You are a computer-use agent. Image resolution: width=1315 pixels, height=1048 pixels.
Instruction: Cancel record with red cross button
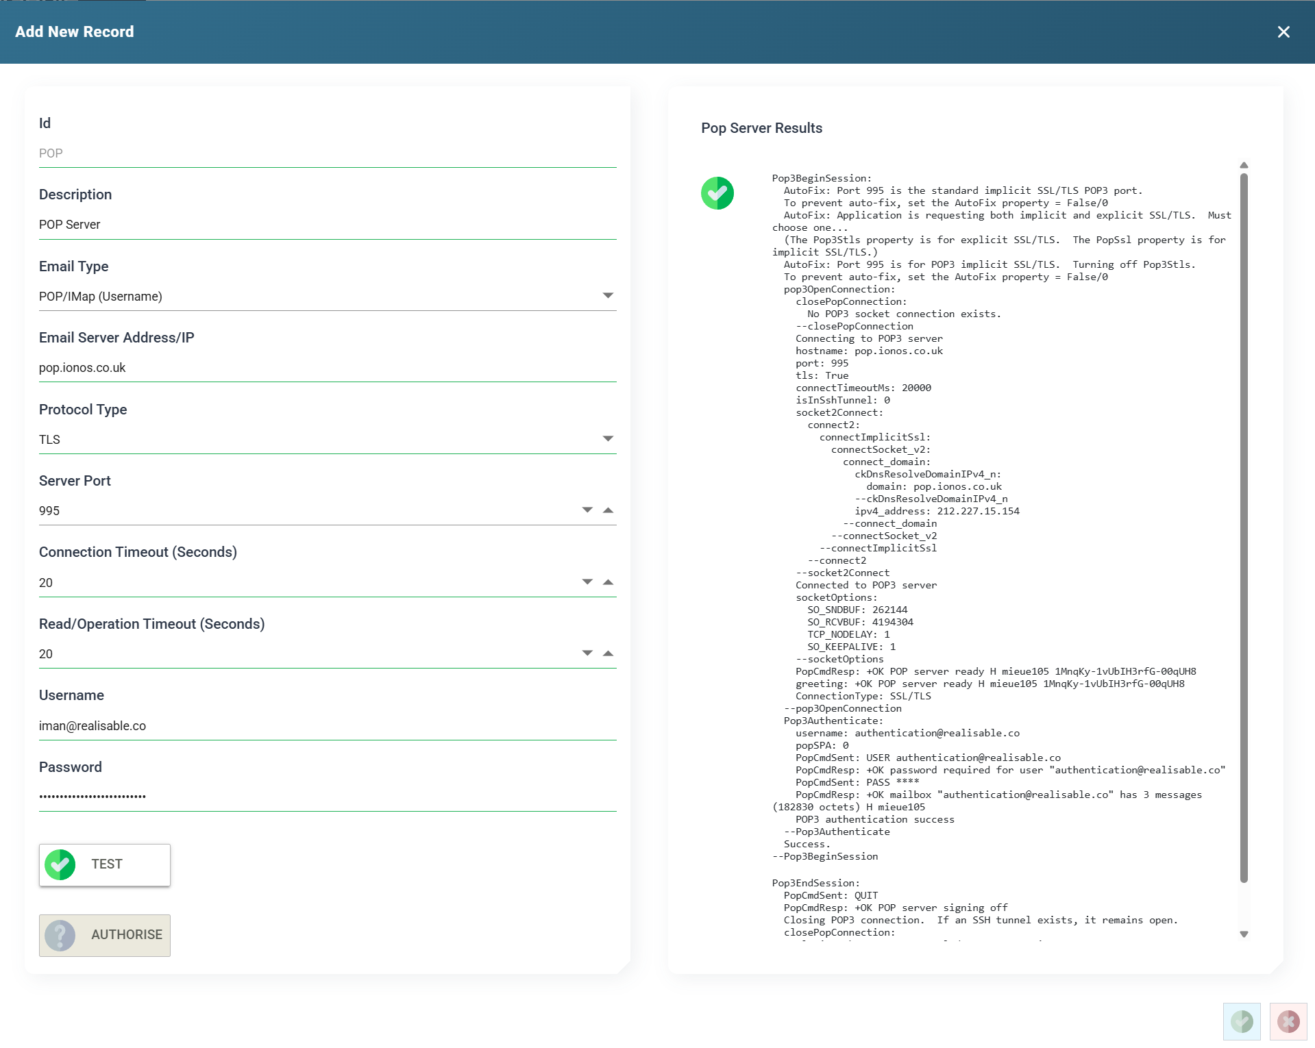[x=1288, y=1022]
